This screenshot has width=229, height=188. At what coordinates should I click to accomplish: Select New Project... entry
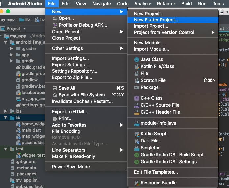pos(173,14)
